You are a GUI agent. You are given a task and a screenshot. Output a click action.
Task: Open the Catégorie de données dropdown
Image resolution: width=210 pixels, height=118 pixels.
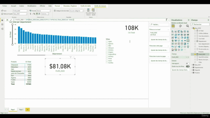coord(76,11)
